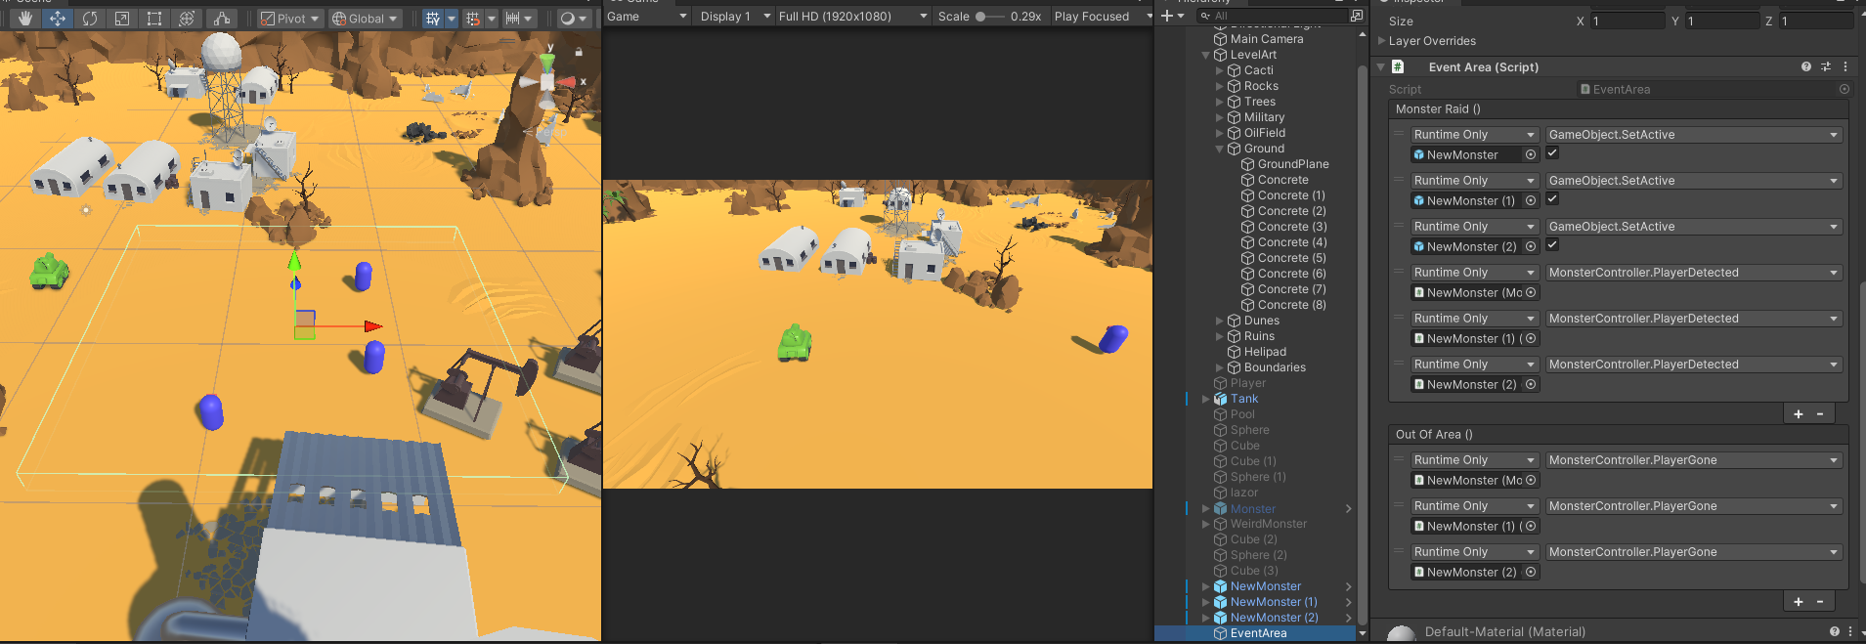Screen dimensions: 1866x644
Task: Remove a listener from Monster Raid event
Action: 1820,414
